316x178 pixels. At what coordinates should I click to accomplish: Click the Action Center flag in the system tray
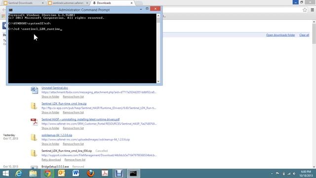[277, 174]
